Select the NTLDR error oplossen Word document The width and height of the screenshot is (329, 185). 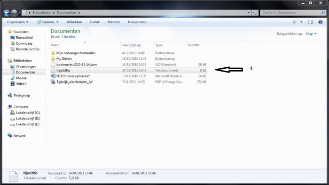coord(73,76)
